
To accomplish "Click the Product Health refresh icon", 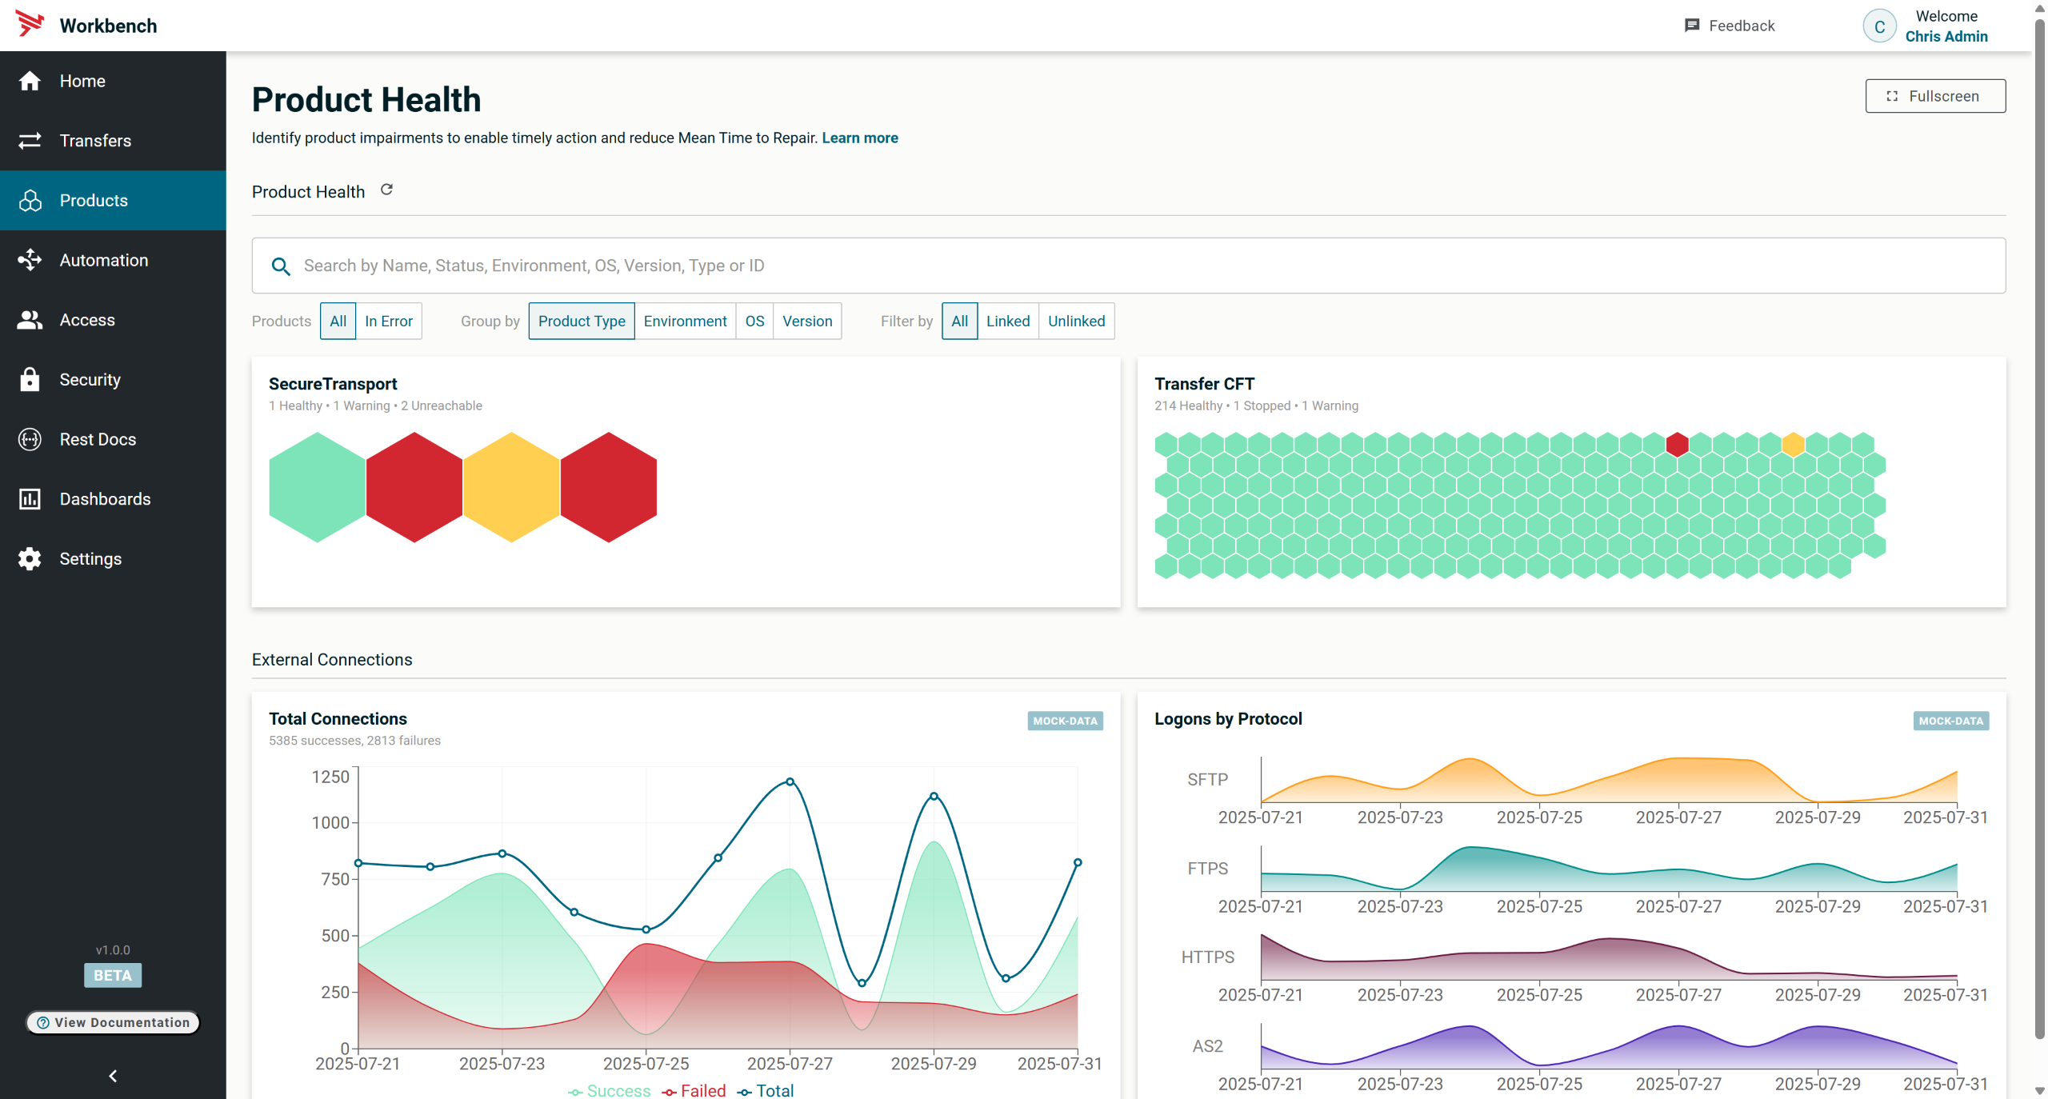I will point(386,190).
